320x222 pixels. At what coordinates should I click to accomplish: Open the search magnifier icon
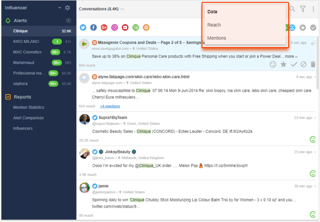(x=292, y=9)
